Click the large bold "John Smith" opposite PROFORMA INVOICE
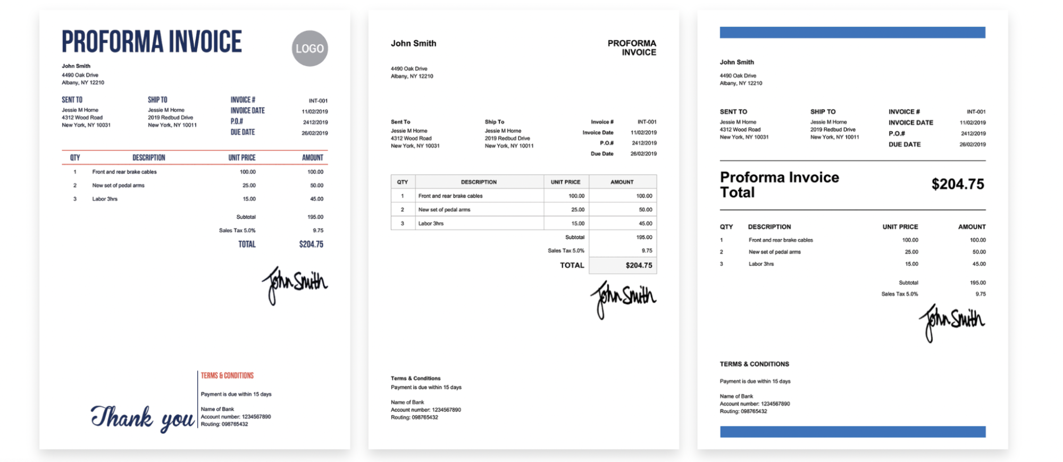The width and height of the screenshot is (1063, 462). coord(413,44)
